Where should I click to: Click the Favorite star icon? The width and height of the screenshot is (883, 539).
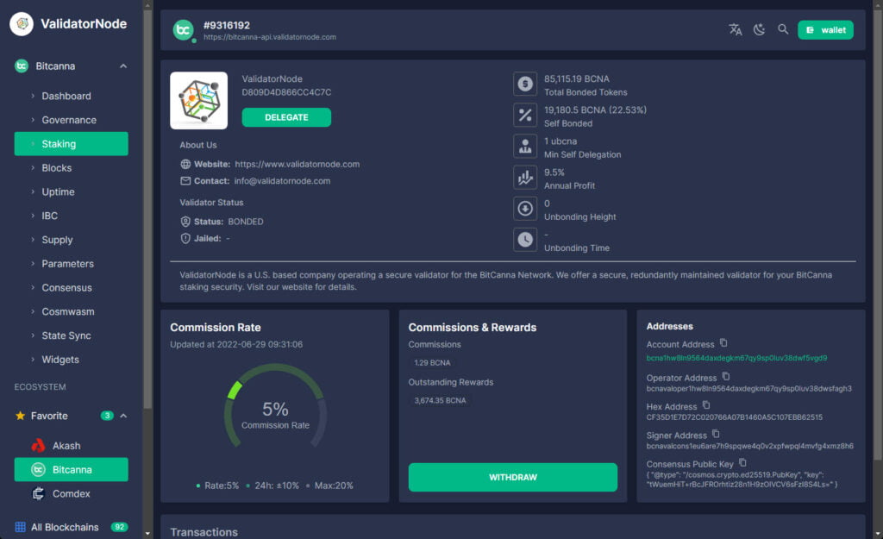pyautogui.click(x=21, y=416)
